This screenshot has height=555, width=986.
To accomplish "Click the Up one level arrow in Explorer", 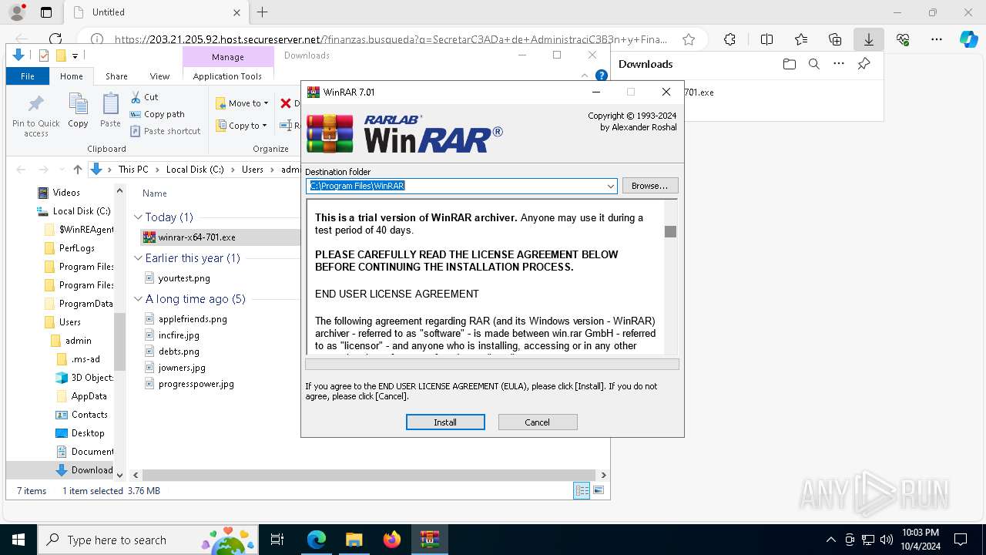I will pos(77,170).
